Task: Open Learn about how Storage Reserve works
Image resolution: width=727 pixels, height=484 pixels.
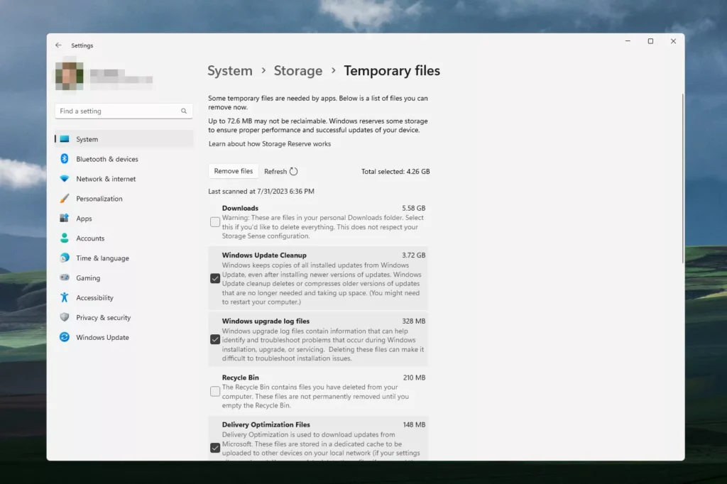Action: click(x=269, y=144)
